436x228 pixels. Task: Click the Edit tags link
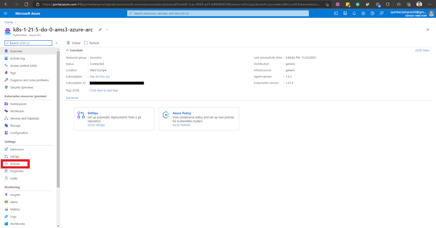coord(76,90)
